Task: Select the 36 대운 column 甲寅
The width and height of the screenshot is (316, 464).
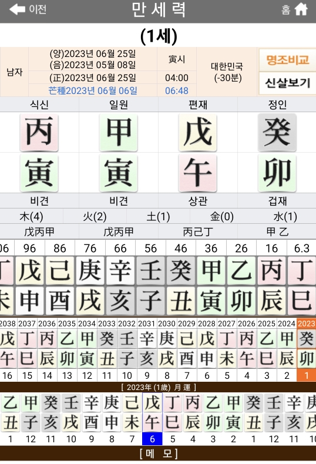Action: pyautogui.click(x=211, y=278)
